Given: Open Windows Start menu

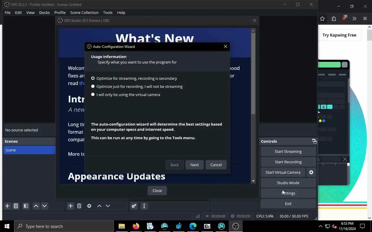Looking at the screenshot, I should click(x=7, y=226).
